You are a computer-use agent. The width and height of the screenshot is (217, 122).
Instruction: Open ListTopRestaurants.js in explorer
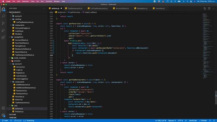(25, 22)
